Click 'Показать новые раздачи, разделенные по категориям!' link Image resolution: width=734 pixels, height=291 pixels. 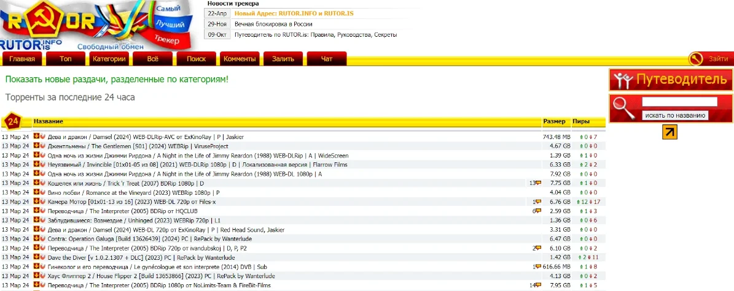tap(117, 80)
